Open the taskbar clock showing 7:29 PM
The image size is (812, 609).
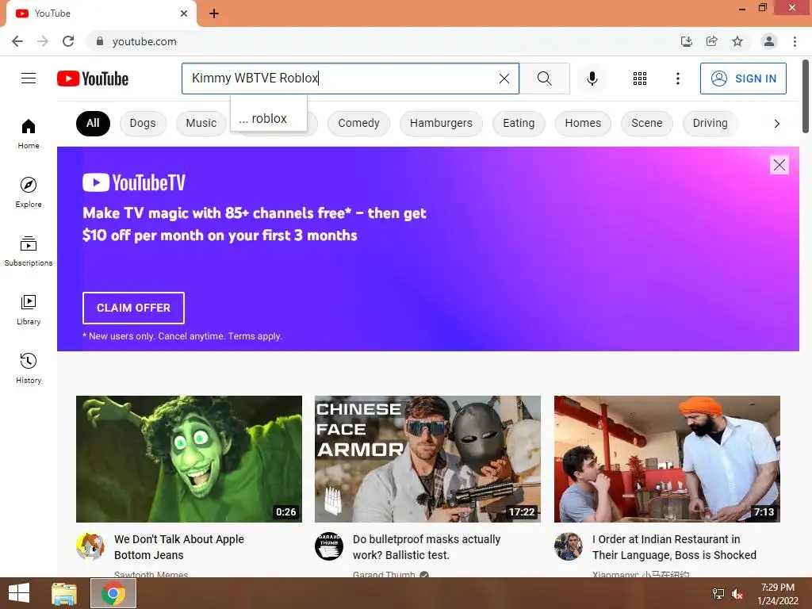pos(777,593)
